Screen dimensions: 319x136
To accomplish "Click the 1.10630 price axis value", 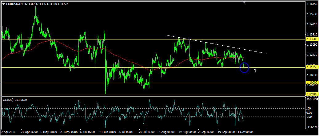I will coord(313,75).
